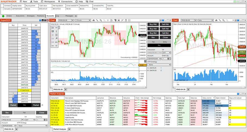
Task: Add new tab next to Messages tab
Action: 76,16
